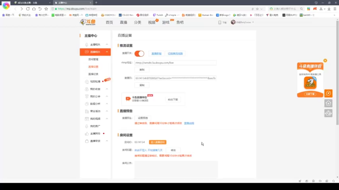Viewport: 339px width, 190px height.
Task: Open 我的推广 sidebar item
Action: coord(95,126)
